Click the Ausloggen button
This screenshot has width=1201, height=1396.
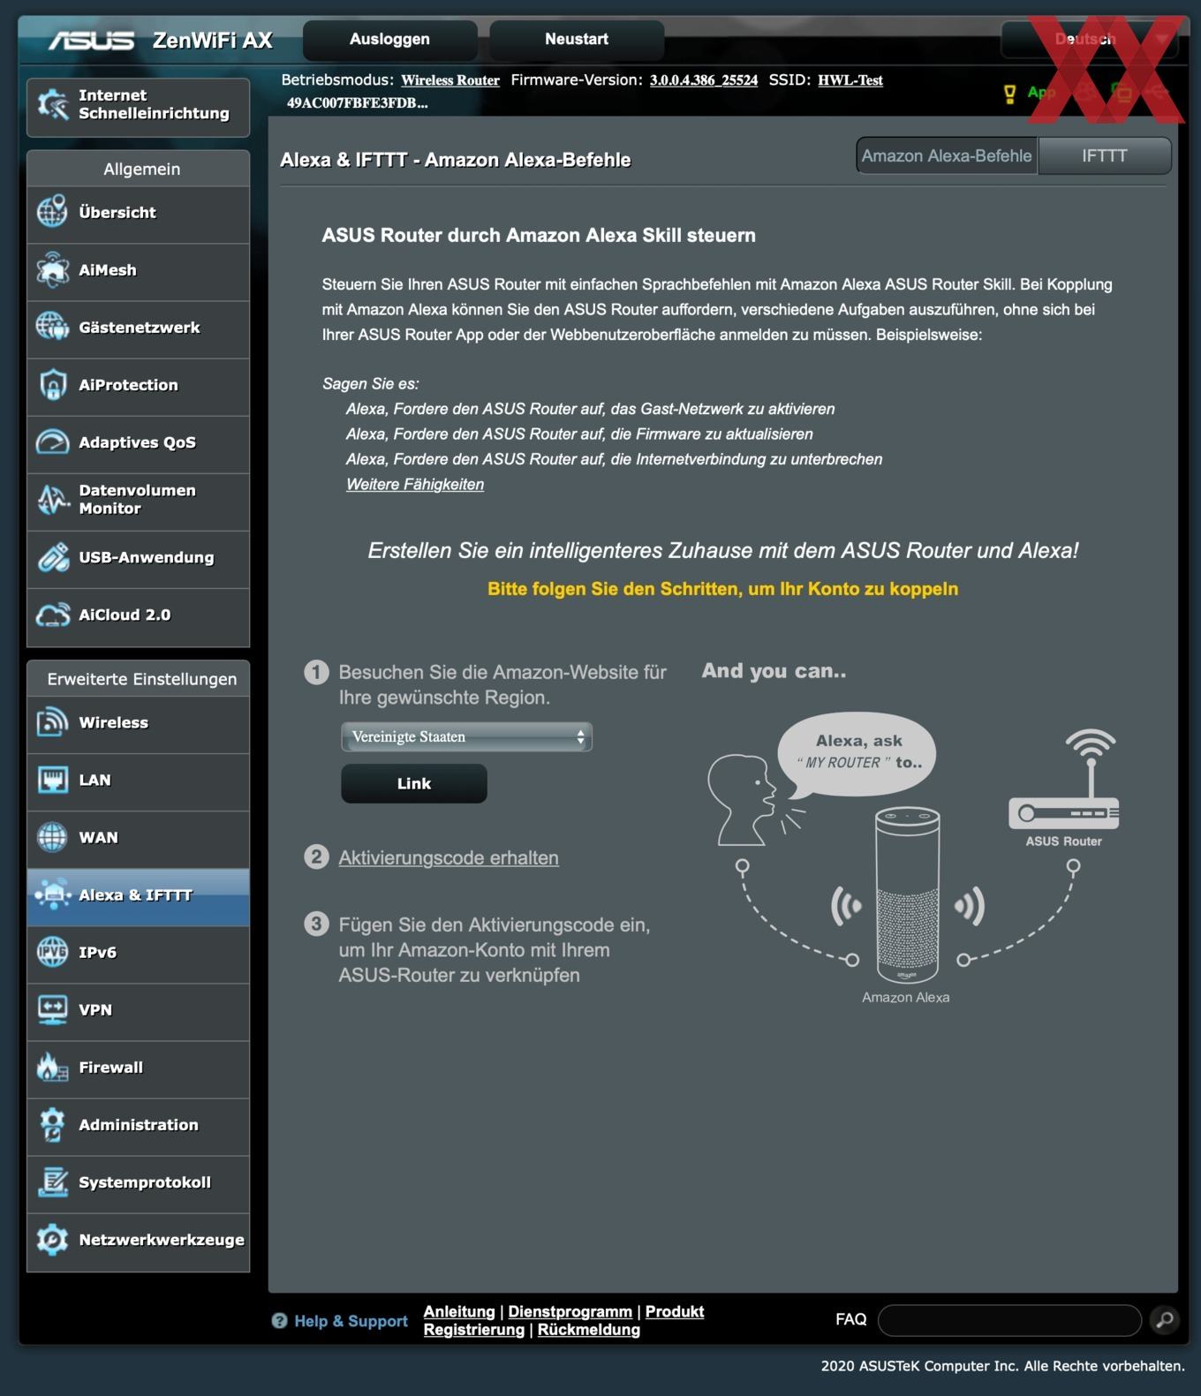[x=389, y=39]
